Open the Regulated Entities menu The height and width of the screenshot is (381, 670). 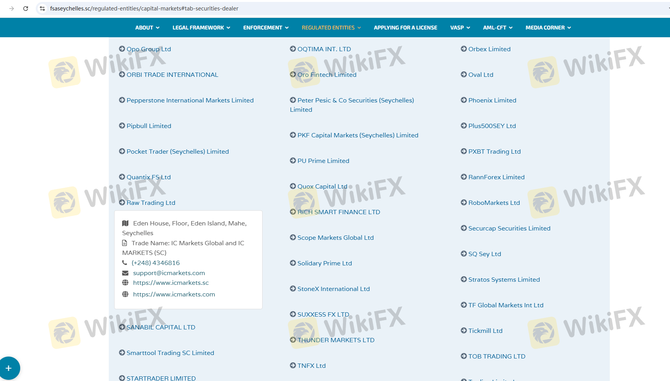click(x=331, y=28)
